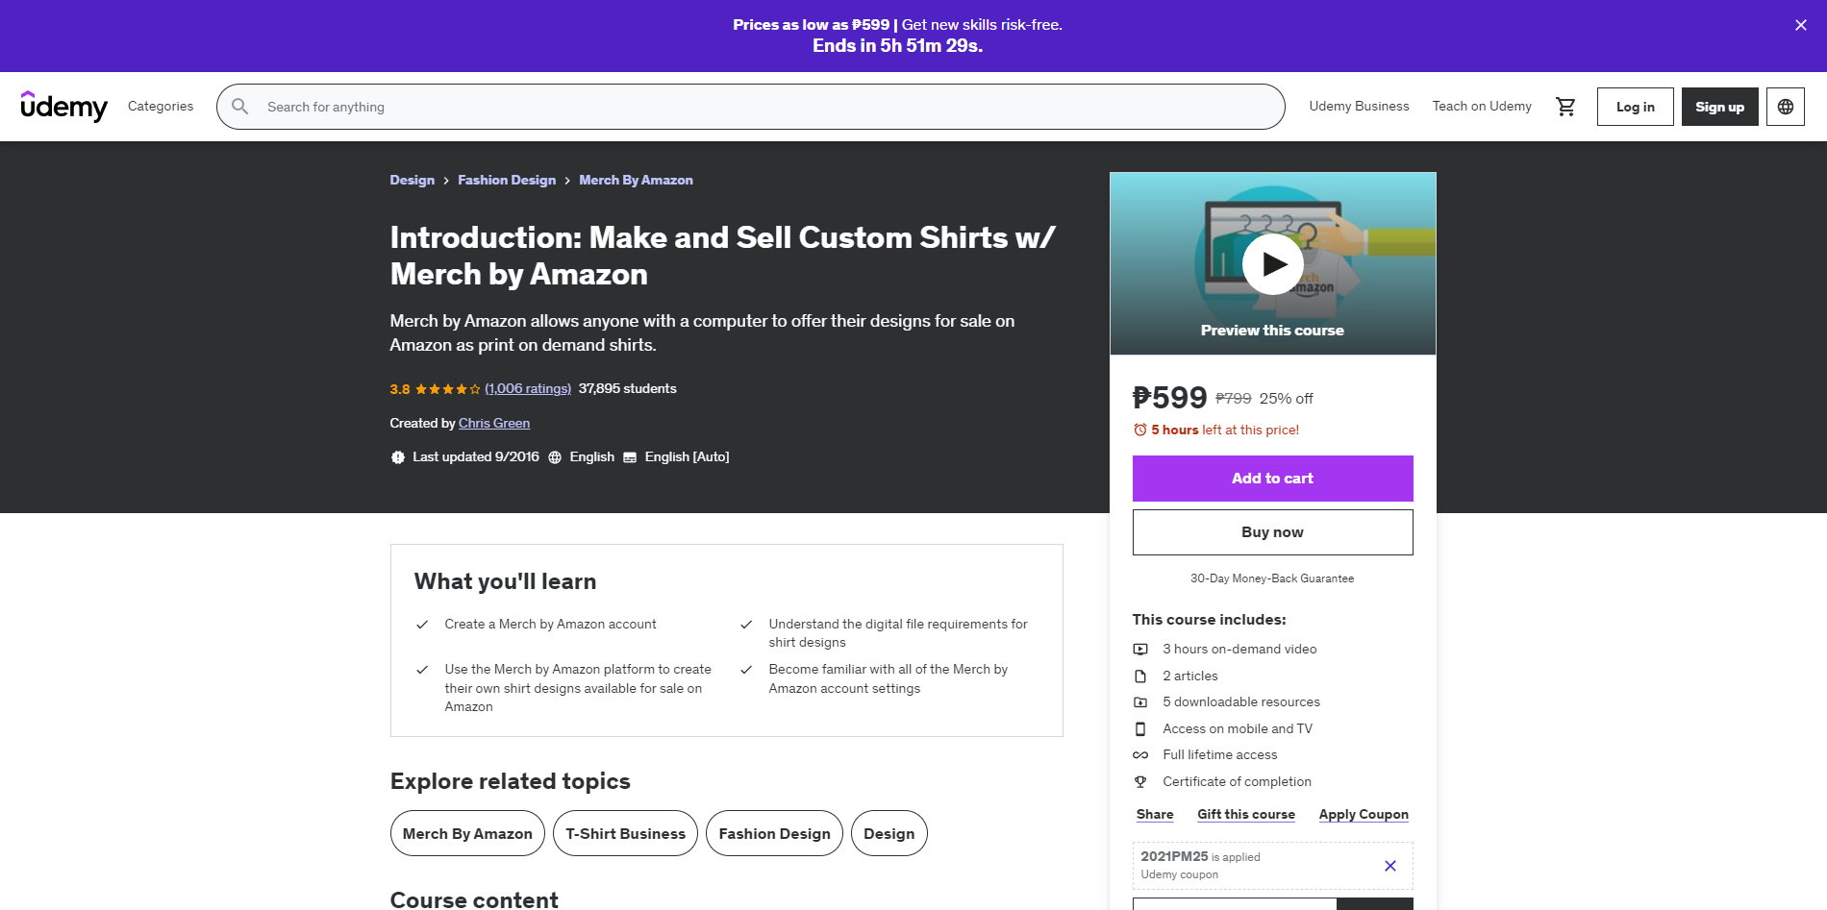Go to Merch By Amazon breadcrumb
The width and height of the screenshot is (1827, 910).
click(x=636, y=180)
